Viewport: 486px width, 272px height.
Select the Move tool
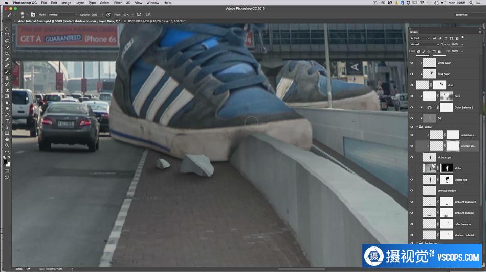tap(7, 29)
